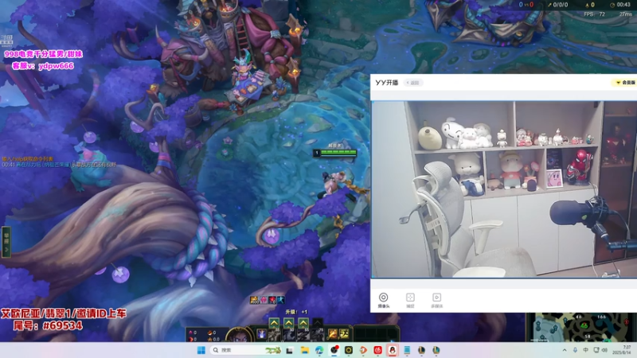The height and width of the screenshot is (358, 637).
Task: Level up the E ability arrow
Action: (x=303, y=323)
